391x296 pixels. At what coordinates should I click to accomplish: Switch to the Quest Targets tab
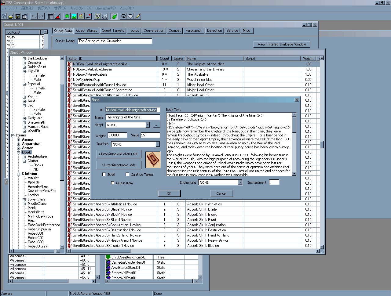(x=113, y=31)
